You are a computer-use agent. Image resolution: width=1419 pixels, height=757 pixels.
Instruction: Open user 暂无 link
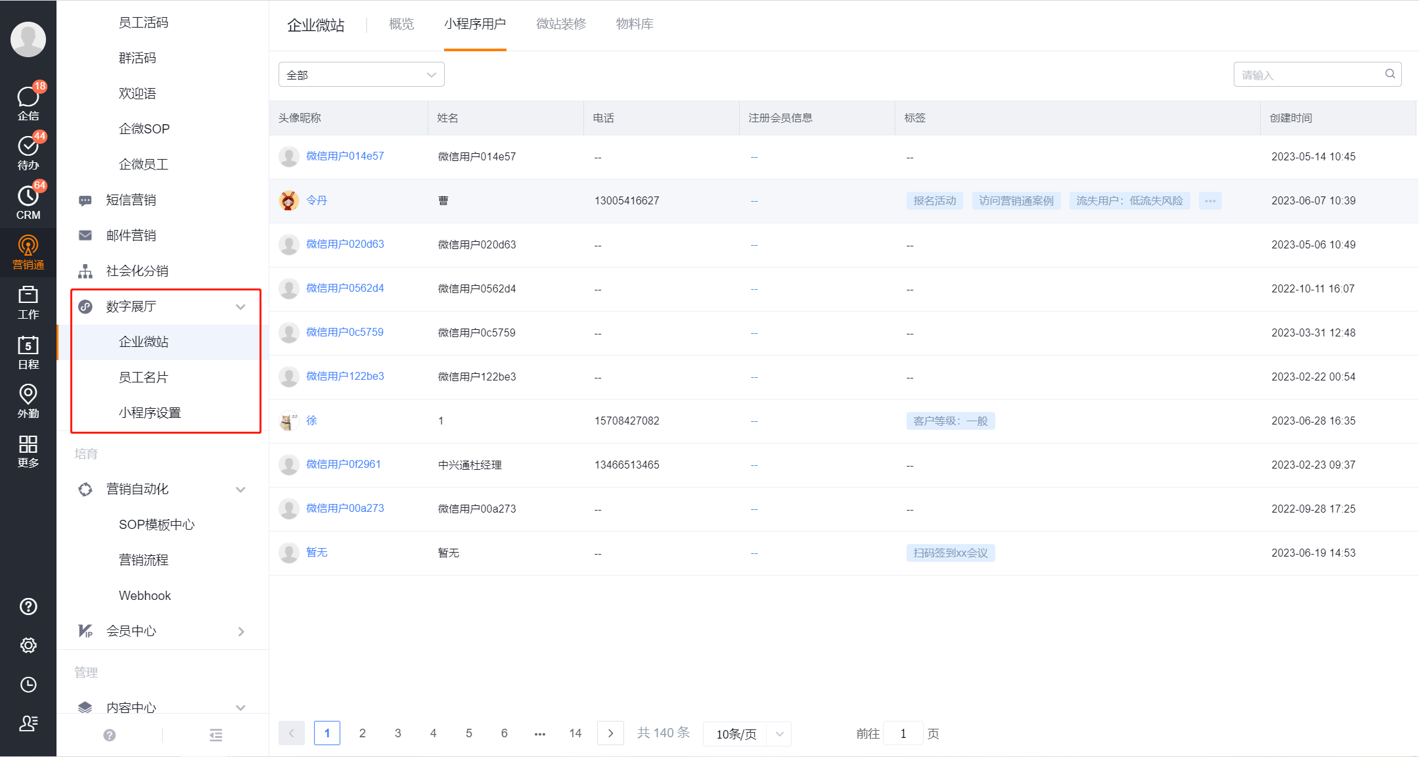[317, 553]
